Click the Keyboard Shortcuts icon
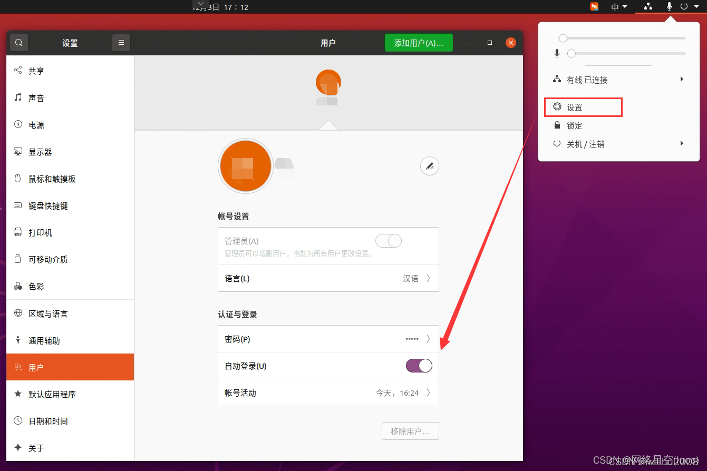Screen dimensions: 707x471 pos(18,205)
